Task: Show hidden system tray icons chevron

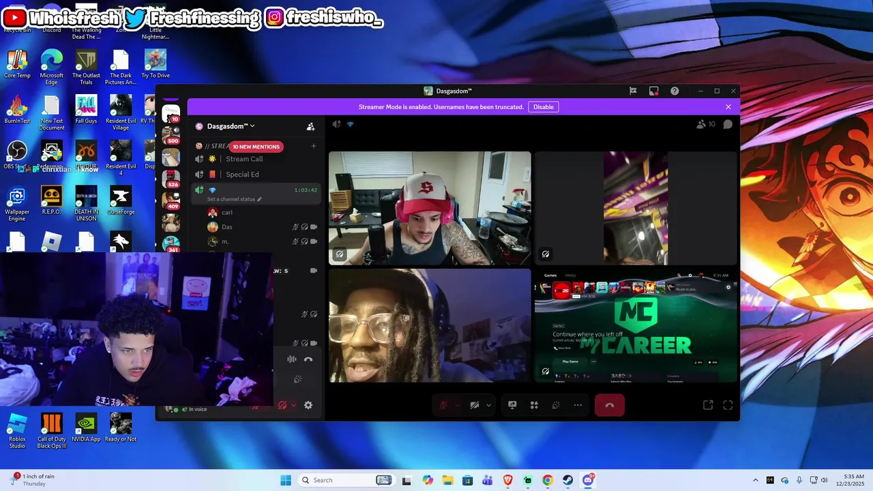Action: point(755,480)
